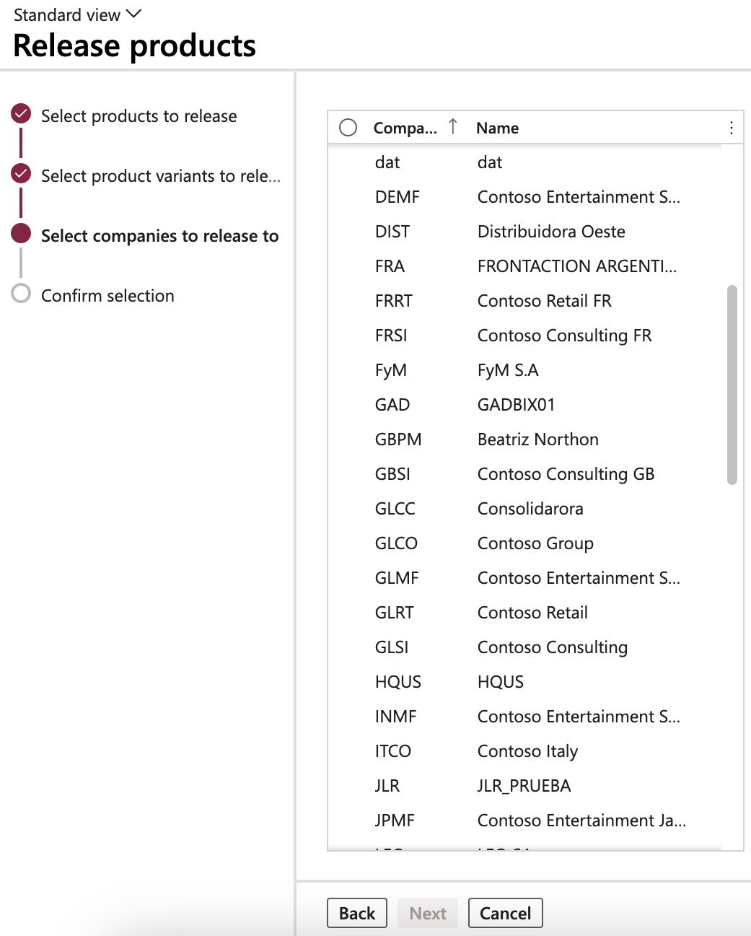Click Contoso Consulting FR name cell
The image size is (751, 936).
click(564, 336)
